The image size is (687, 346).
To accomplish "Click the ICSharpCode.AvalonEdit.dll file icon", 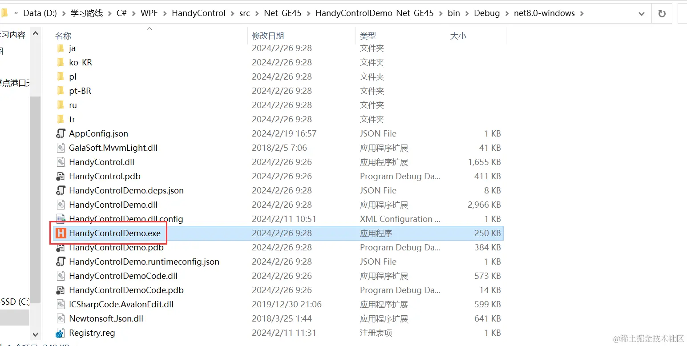I will coord(61,304).
